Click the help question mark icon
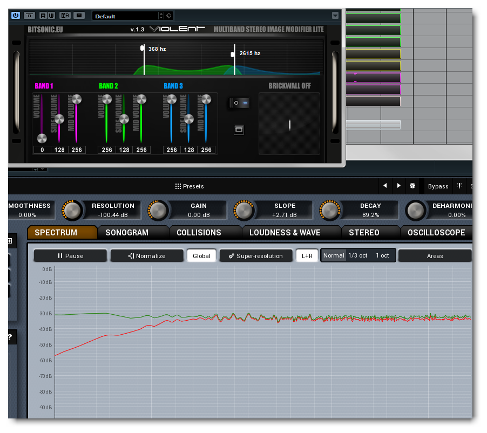The height and width of the screenshot is (433, 487). [x=10, y=337]
